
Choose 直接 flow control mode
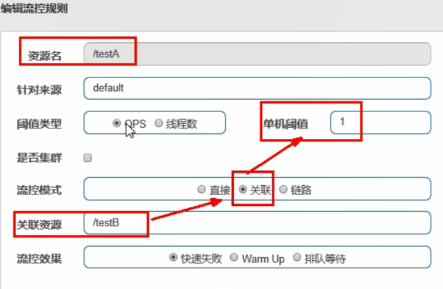(201, 189)
